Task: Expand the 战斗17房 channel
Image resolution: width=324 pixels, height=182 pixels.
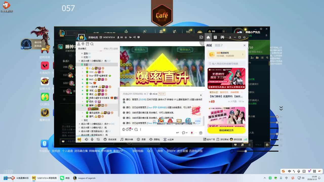Action: click(79, 124)
